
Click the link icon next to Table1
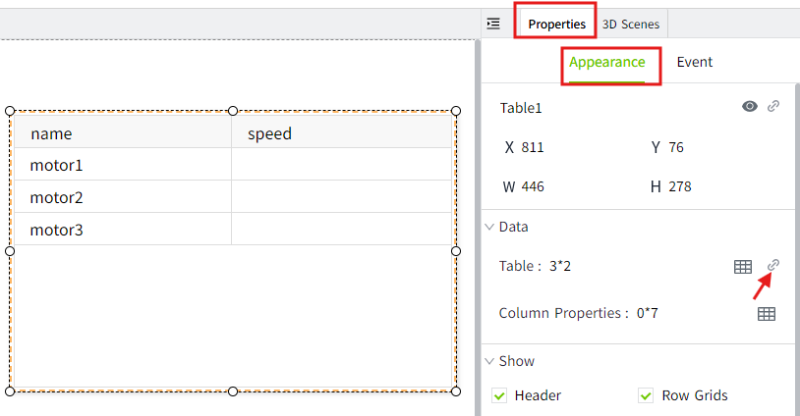point(773,107)
